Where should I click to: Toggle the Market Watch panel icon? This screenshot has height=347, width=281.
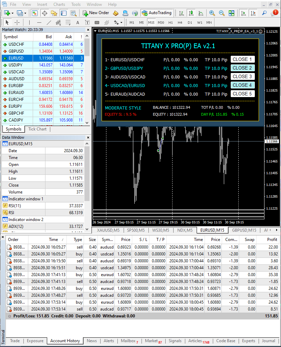34,13
